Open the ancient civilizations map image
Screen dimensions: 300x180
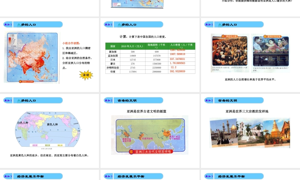(150, 135)
